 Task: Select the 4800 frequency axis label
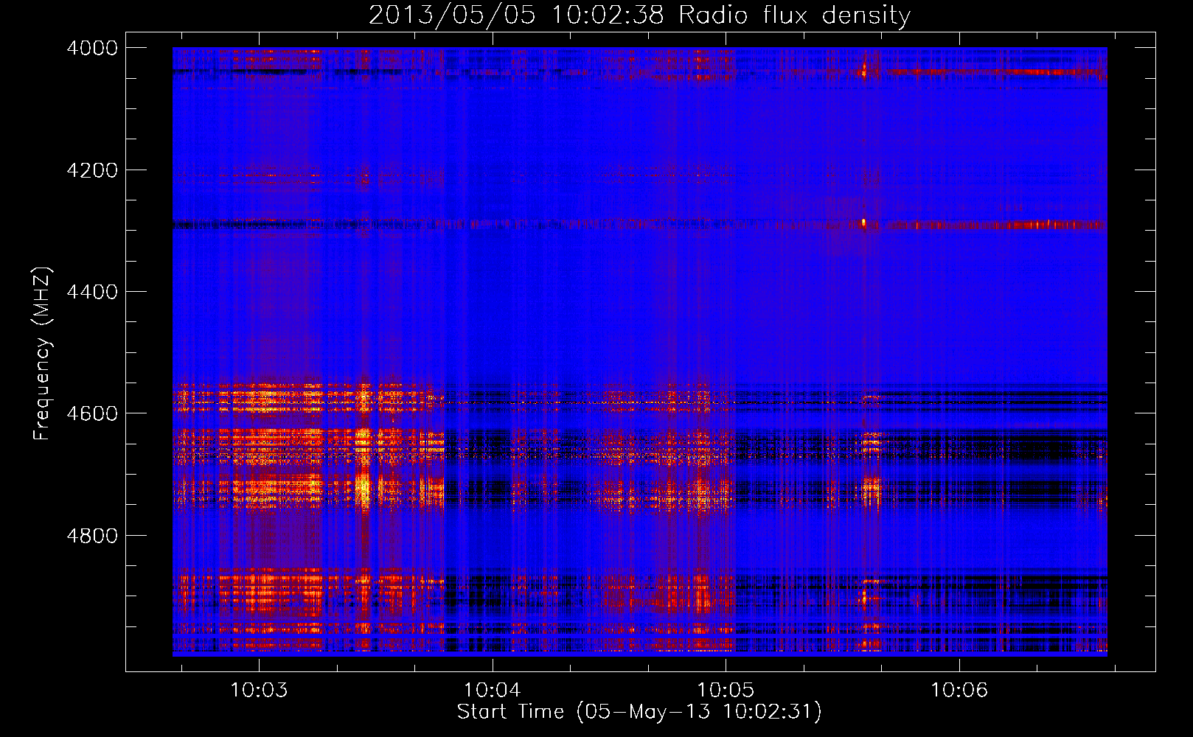pyautogui.click(x=92, y=536)
